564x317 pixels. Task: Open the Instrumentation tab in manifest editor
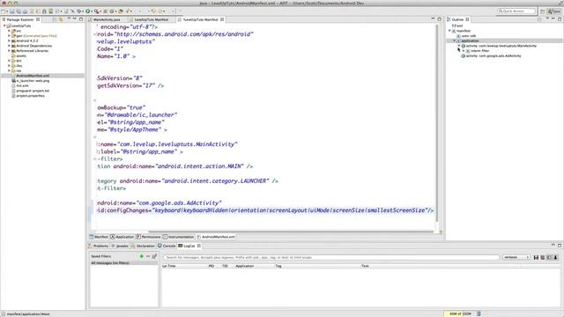point(178,237)
